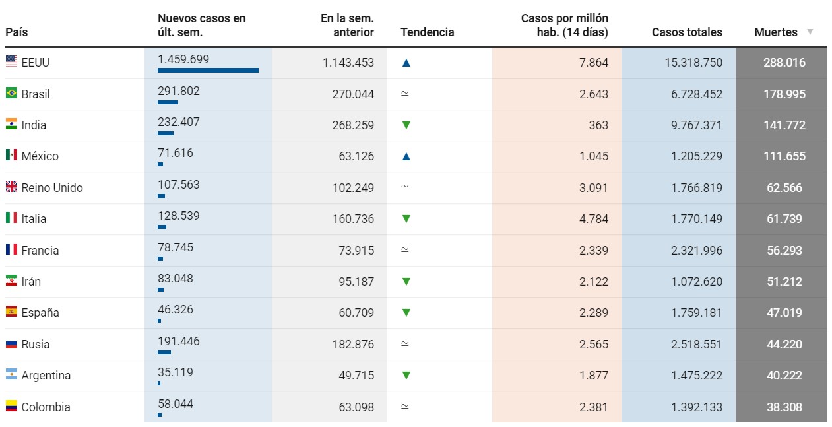Click the Argentina flag icon
The height and width of the screenshot is (427, 832).
click(x=11, y=375)
